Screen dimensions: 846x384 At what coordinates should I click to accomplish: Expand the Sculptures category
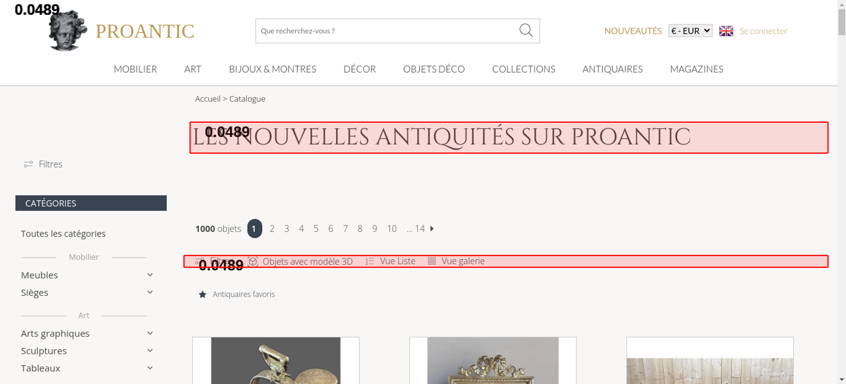click(150, 351)
